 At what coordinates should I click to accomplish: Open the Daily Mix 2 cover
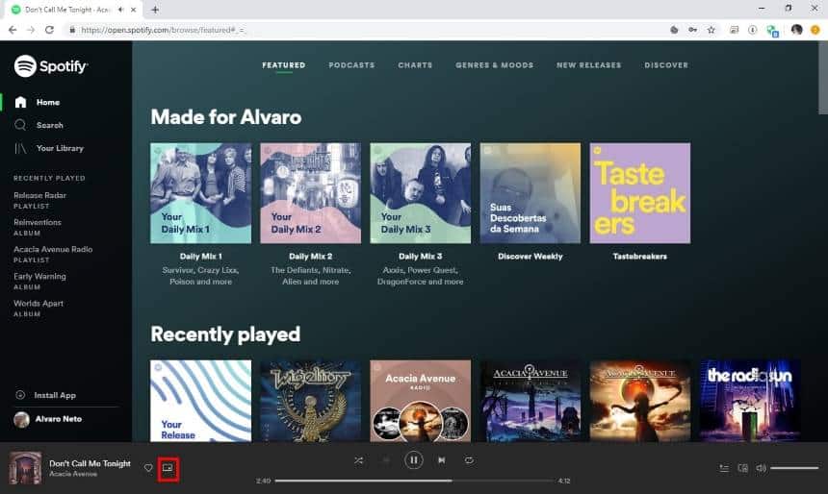pyautogui.click(x=310, y=193)
